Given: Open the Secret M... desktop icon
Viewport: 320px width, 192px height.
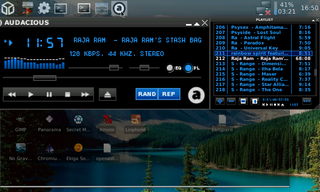Looking at the screenshot, I should click(x=78, y=124).
